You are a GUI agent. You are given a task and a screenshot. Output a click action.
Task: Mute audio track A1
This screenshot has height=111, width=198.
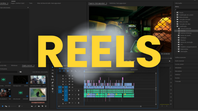[72, 91]
